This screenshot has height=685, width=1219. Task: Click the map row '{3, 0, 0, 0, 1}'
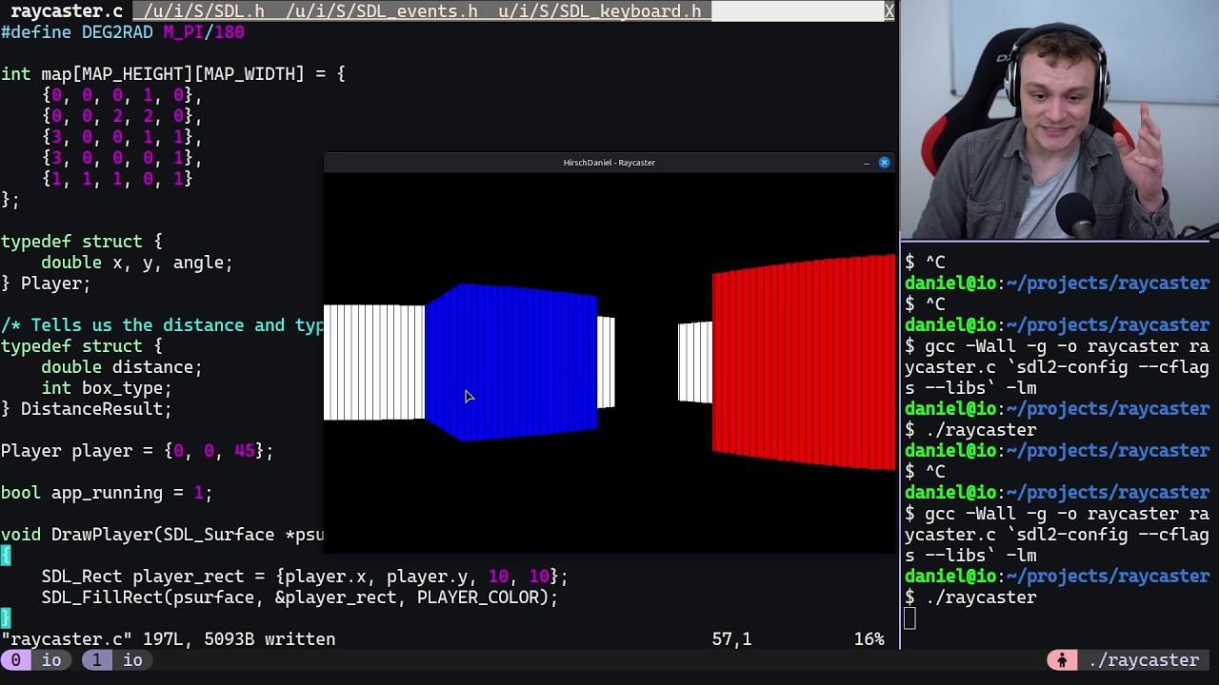pos(122,158)
